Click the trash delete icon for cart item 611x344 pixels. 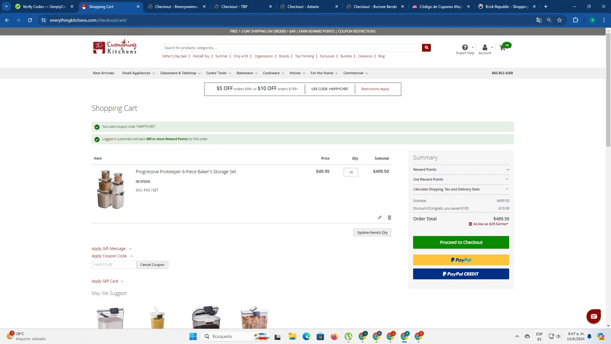pos(389,218)
